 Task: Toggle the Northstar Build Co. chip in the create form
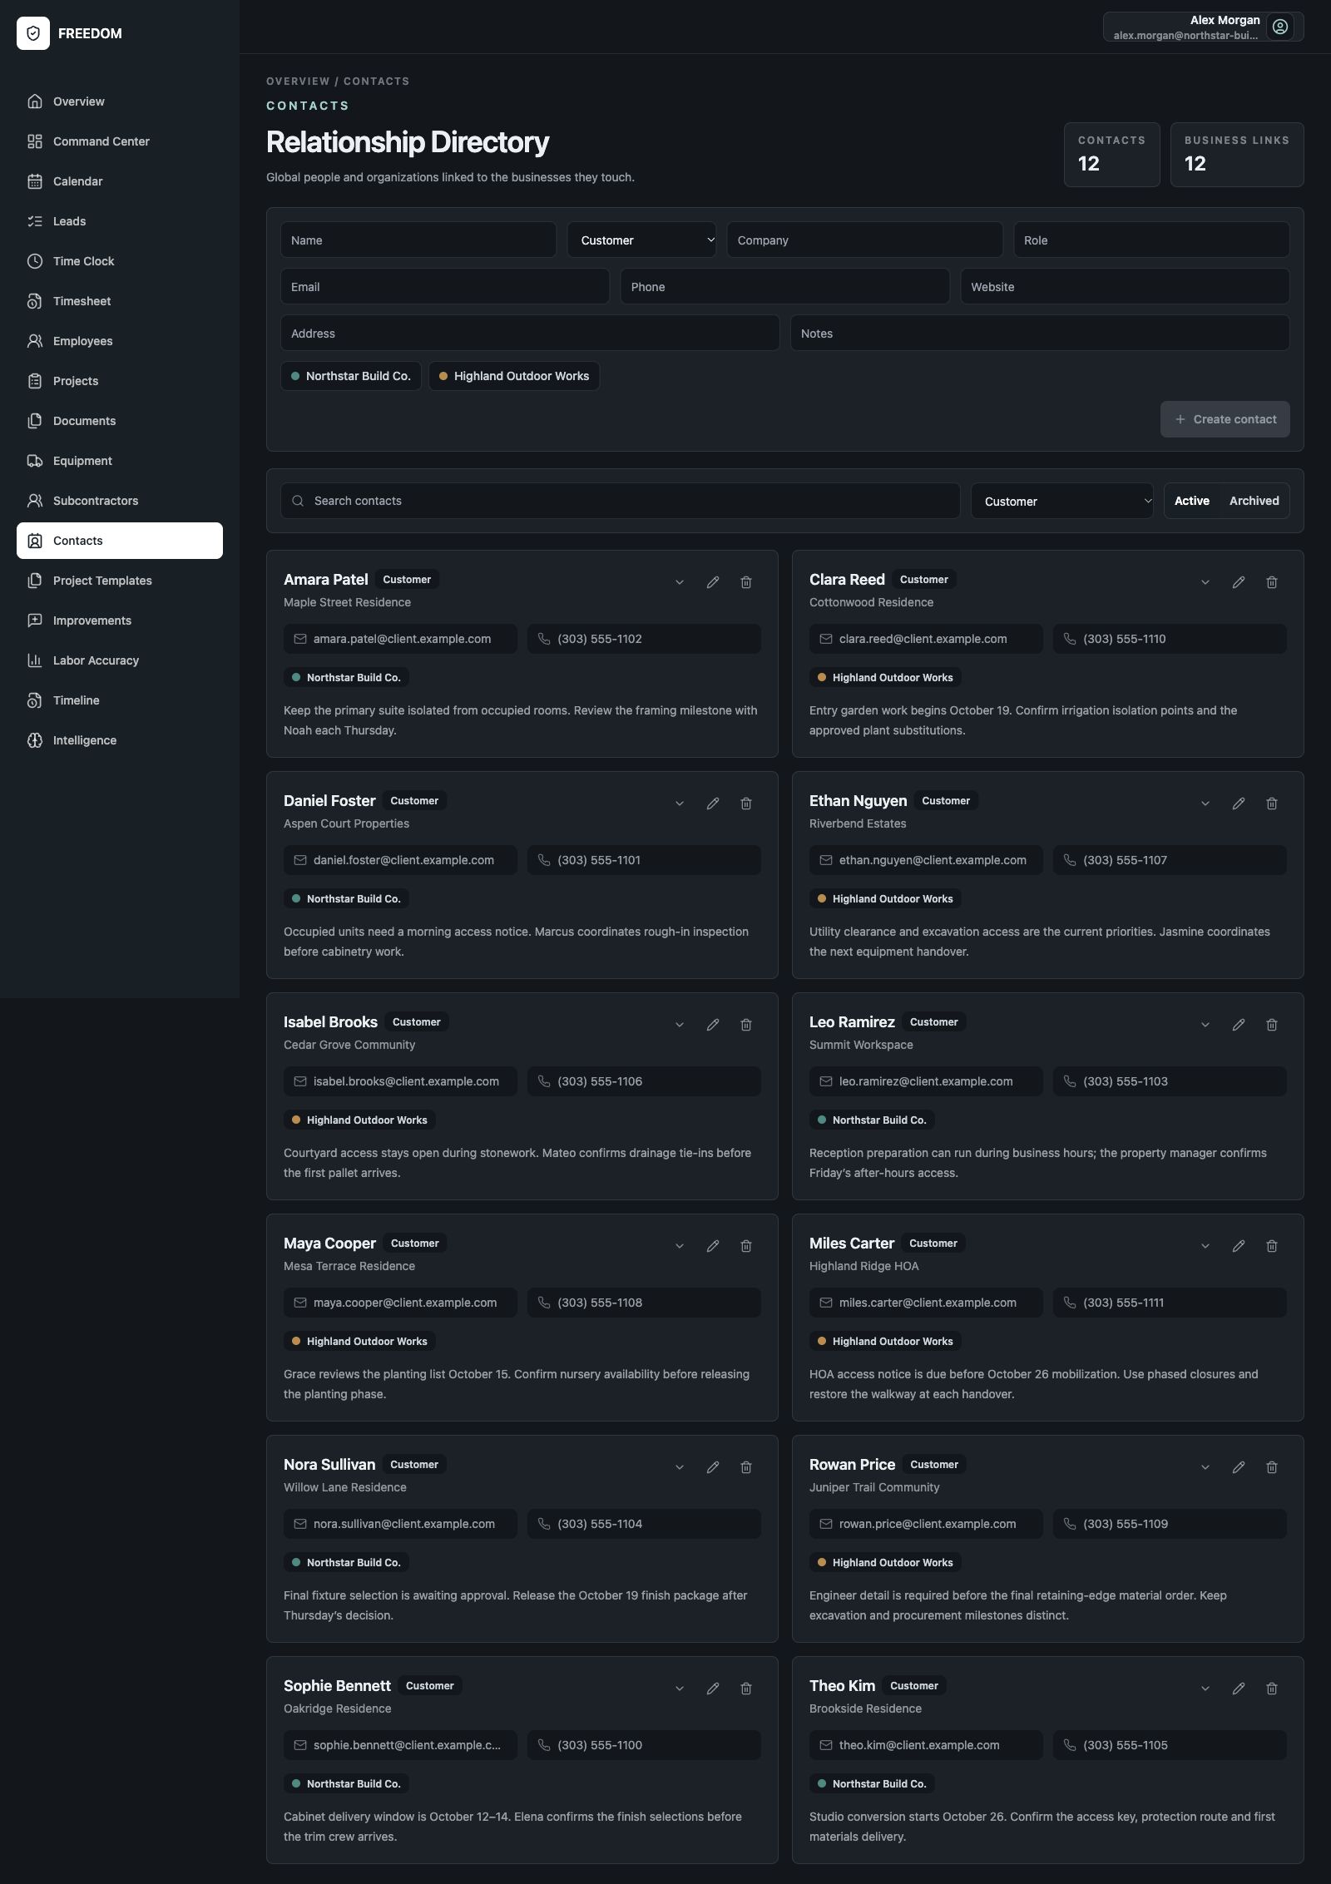tap(351, 376)
